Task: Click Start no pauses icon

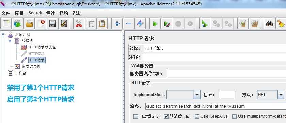Action: click(167, 24)
